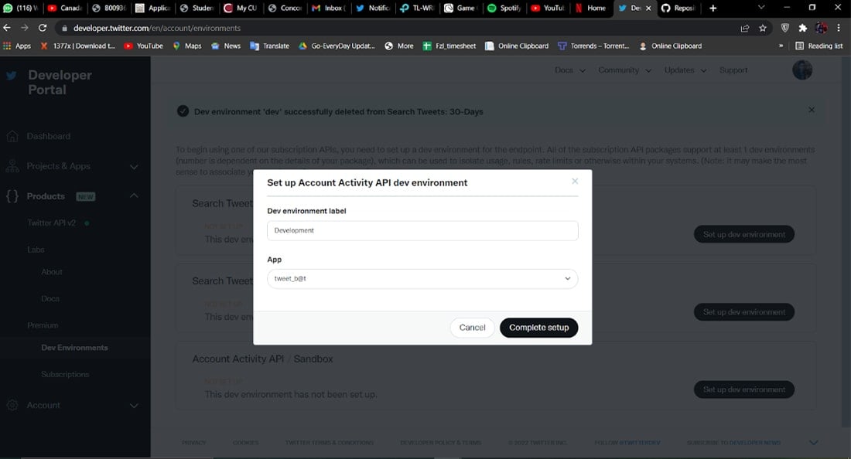Open tab search dropdown arrow
851x459 pixels.
761,8
